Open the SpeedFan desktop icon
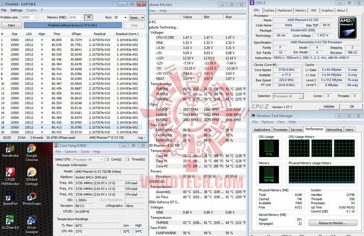Viewport: 364px width, 236px height. tap(10, 199)
